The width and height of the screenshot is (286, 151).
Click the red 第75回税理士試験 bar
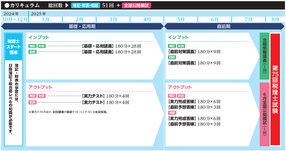(x=275, y=89)
